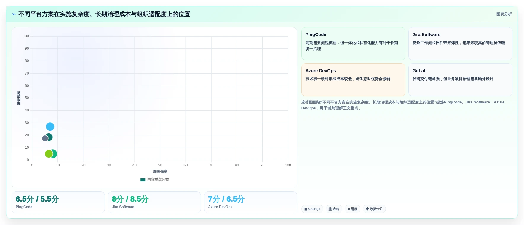Click the 表格 tag chip
The height and width of the screenshot is (225, 524).
pos(334,209)
